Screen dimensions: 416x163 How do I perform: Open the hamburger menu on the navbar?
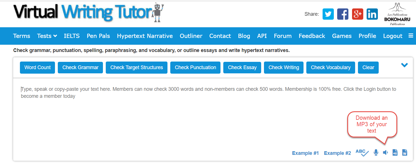coord(411,36)
